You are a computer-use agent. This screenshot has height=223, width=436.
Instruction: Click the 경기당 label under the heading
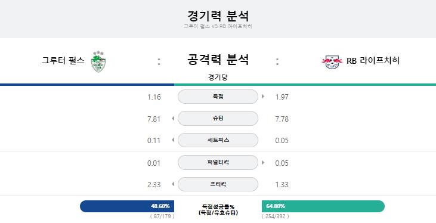[218, 78]
